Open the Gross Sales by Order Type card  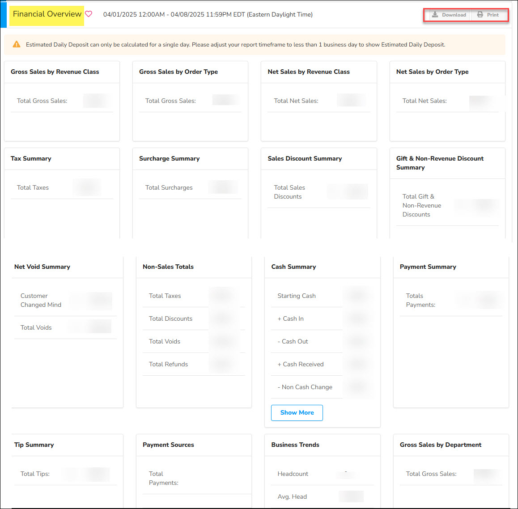point(178,72)
